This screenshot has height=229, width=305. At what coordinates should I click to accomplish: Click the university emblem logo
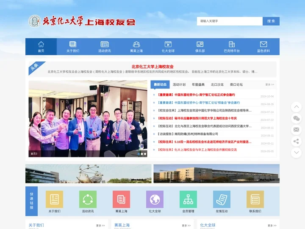click(35, 21)
